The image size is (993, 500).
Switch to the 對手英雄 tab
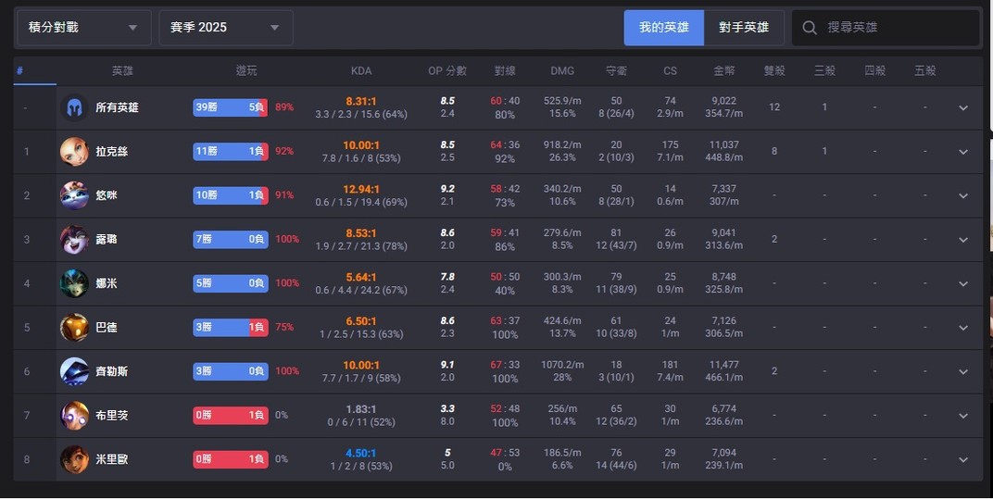(x=744, y=28)
